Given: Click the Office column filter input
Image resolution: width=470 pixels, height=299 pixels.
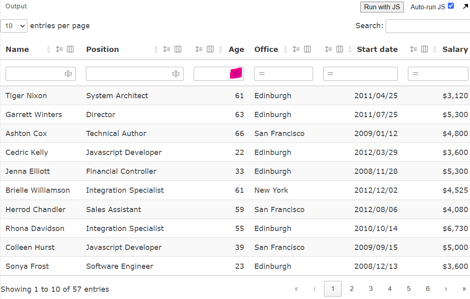Looking at the screenshot, I should coord(287,74).
